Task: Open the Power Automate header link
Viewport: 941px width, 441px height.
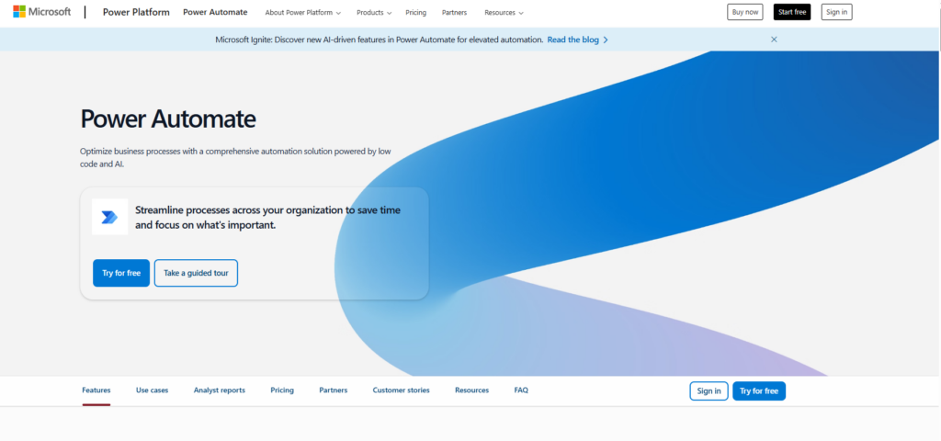Action: point(215,12)
